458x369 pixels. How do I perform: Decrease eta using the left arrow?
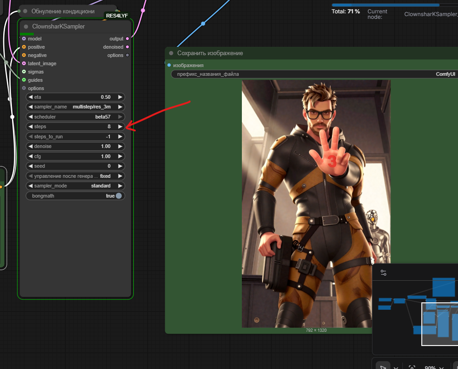pyautogui.click(x=30, y=97)
